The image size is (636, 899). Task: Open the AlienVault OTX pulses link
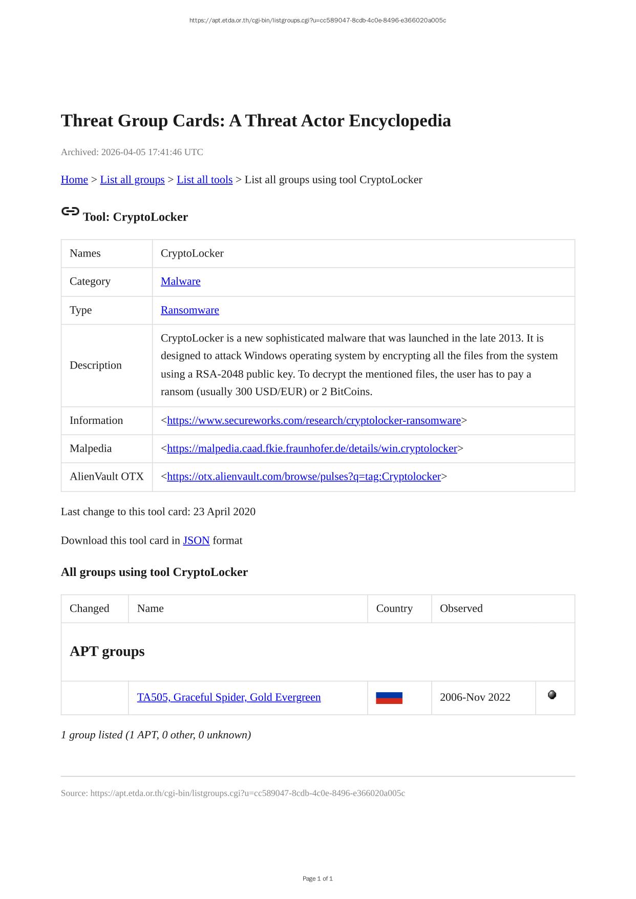point(304,477)
